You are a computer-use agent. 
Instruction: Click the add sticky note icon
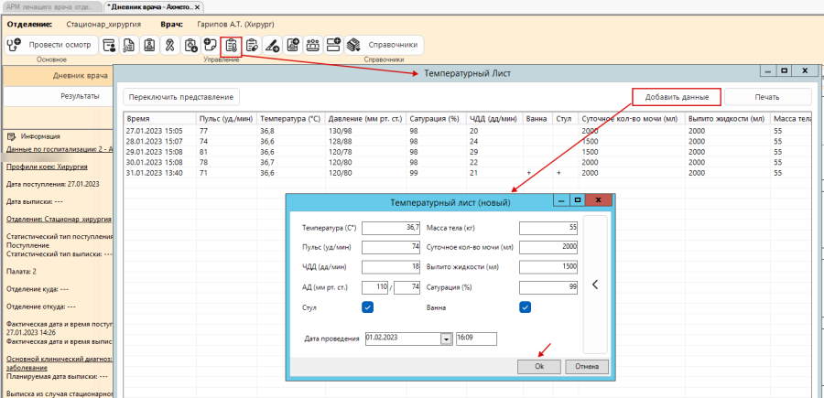[211, 45]
